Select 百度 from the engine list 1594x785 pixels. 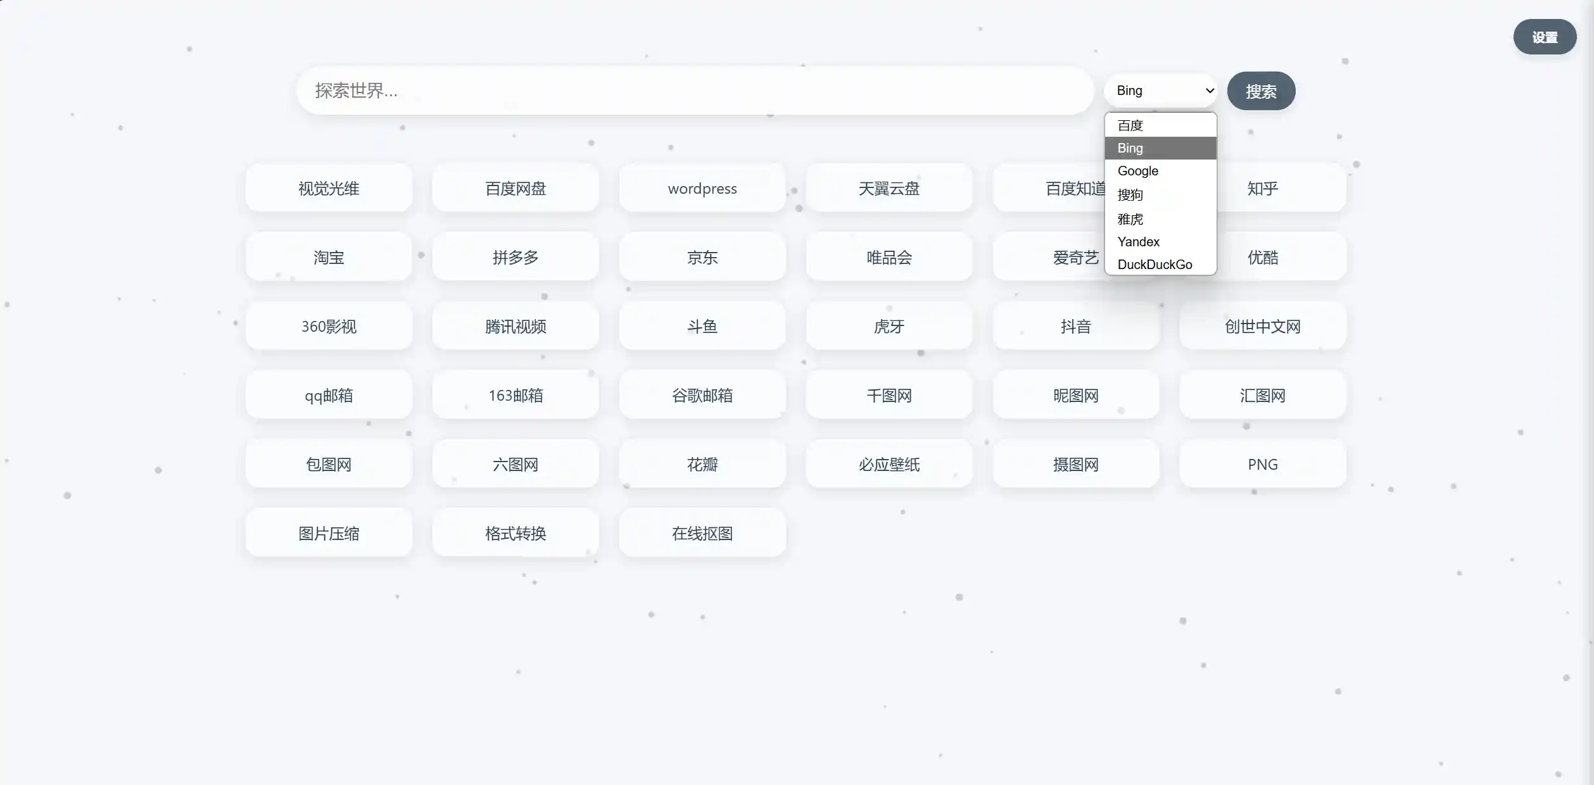[1160, 125]
